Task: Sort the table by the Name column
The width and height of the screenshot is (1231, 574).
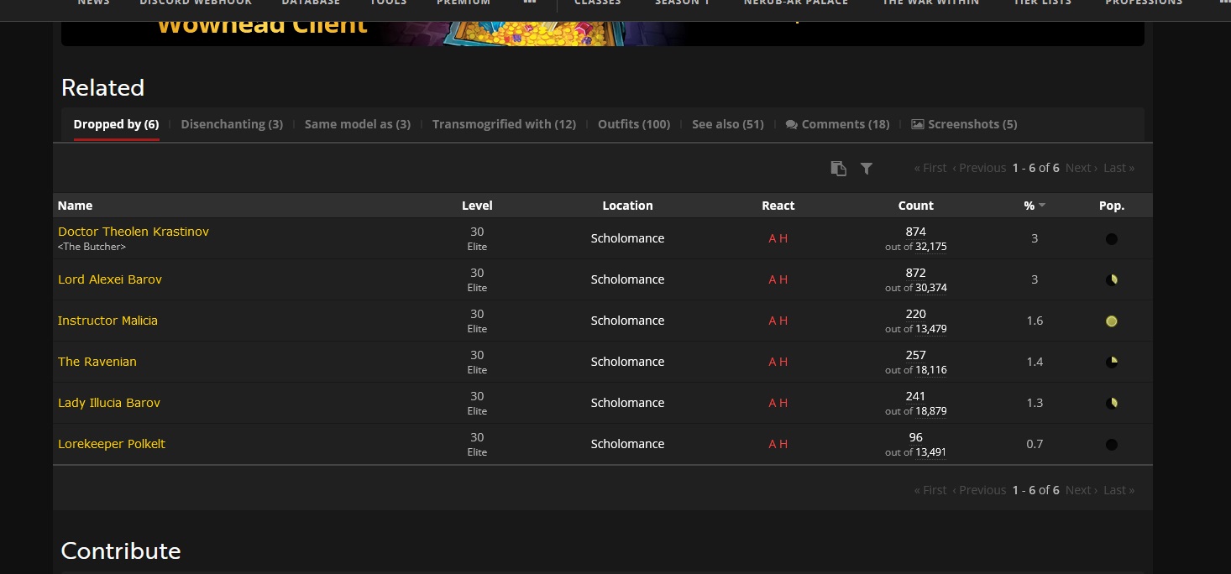Action: coord(76,206)
